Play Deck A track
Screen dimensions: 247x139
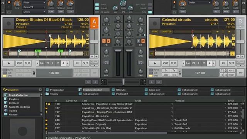(x=8, y=63)
